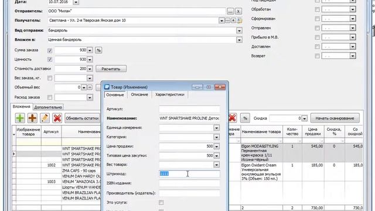Check the Прибыло в М.В. checkbox
The width and height of the screenshot is (375, 211).
click(317, 38)
